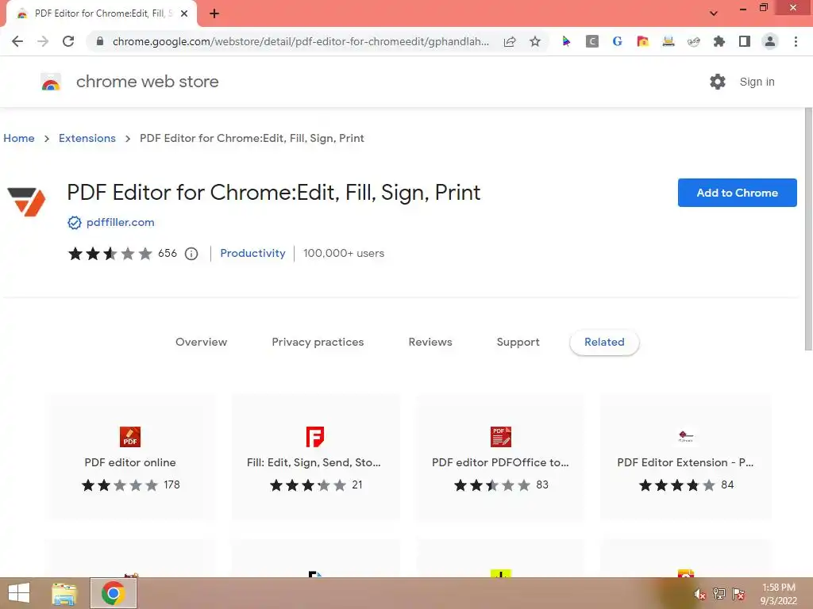
Task: Open Web Store settings gear
Action: [x=717, y=82]
